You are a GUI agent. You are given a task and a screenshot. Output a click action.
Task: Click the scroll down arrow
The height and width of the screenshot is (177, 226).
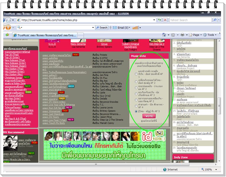click(219, 161)
